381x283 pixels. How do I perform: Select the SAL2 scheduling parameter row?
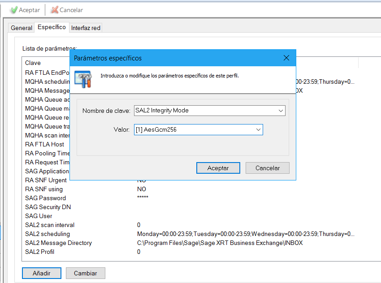tap(48, 234)
